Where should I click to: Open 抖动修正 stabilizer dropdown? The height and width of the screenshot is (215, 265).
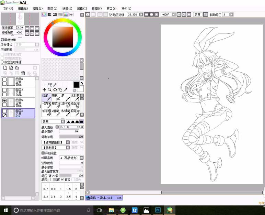[231, 14]
